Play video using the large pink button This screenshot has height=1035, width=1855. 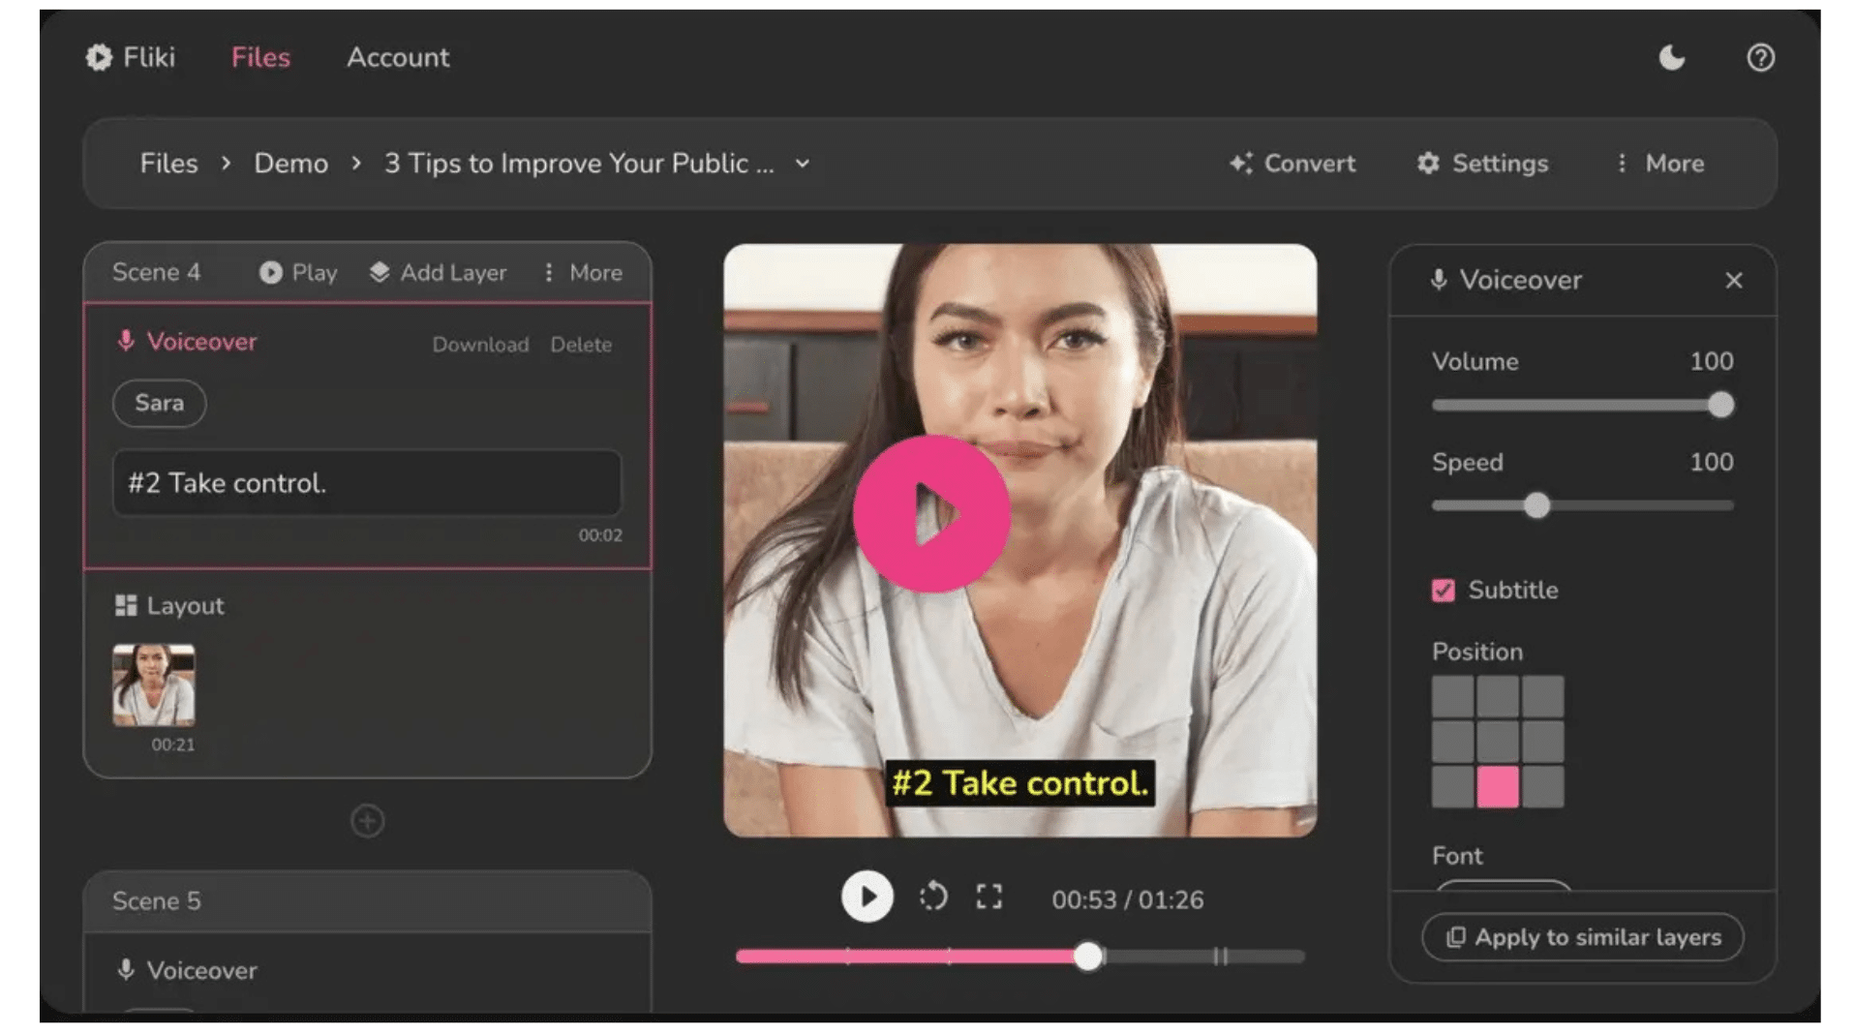point(930,513)
